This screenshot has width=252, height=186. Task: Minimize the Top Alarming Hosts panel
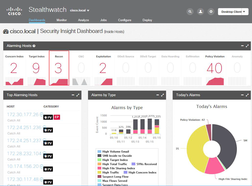(x=73, y=95)
